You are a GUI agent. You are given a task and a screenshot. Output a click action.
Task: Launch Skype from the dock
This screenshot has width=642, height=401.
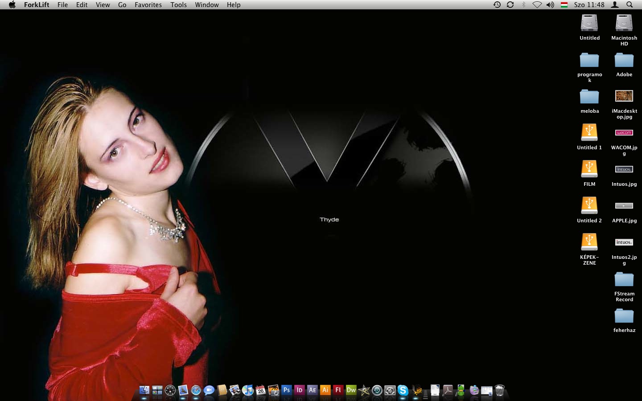pos(403,390)
